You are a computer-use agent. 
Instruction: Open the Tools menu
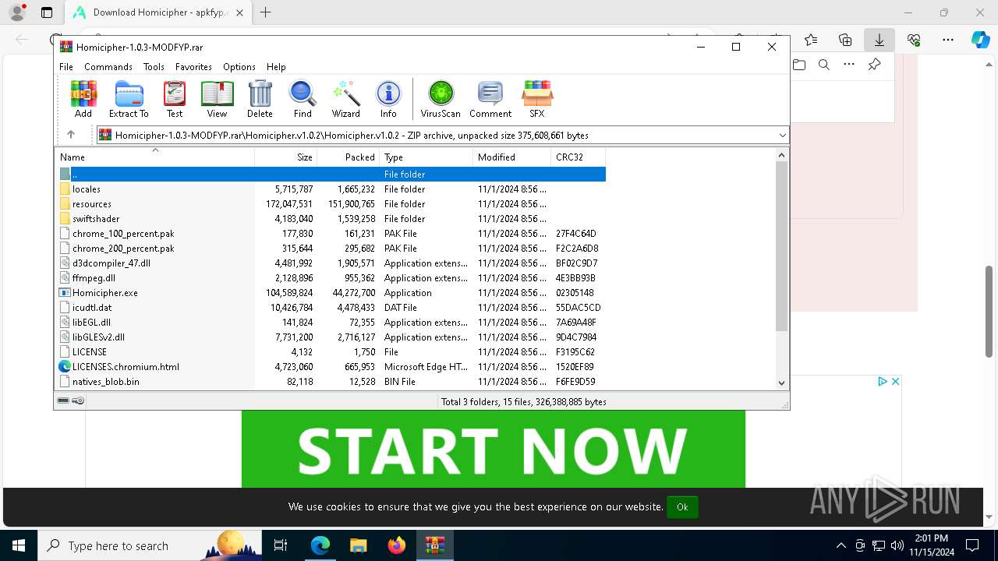pos(154,67)
